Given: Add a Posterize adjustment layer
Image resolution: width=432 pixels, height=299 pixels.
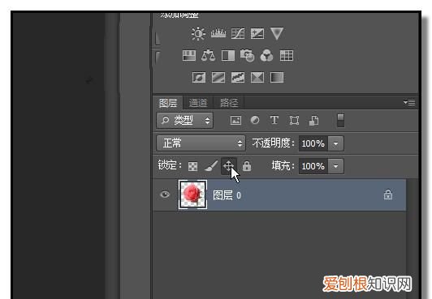Looking at the screenshot, I should (x=218, y=78).
